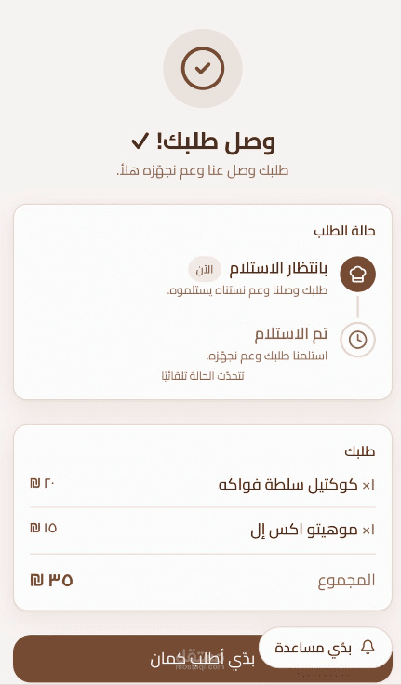Click the تتحدّث الحالة تلقائيًا auto-update note
401x685 pixels.
coord(203,376)
